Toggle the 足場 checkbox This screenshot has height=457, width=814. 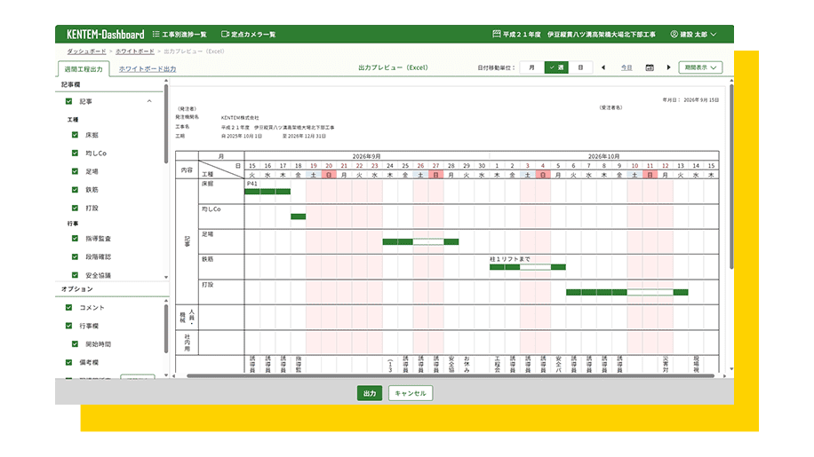(75, 171)
